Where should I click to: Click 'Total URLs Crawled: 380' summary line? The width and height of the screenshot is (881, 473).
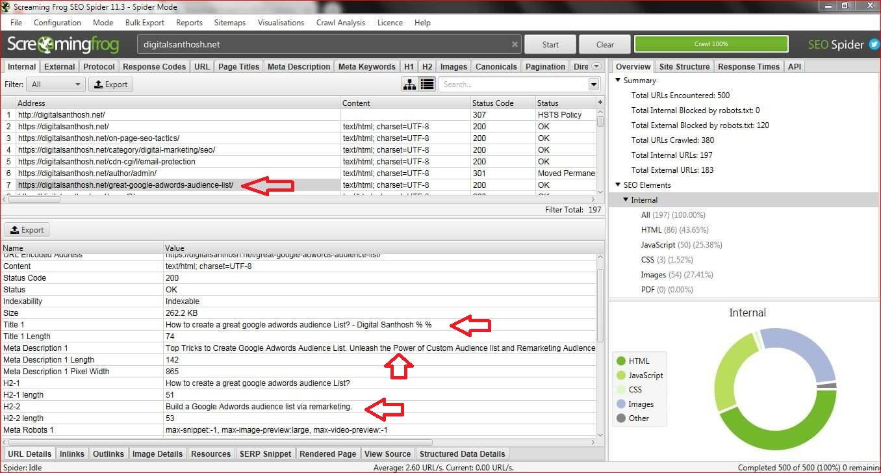pyautogui.click(x=674, y=140)
